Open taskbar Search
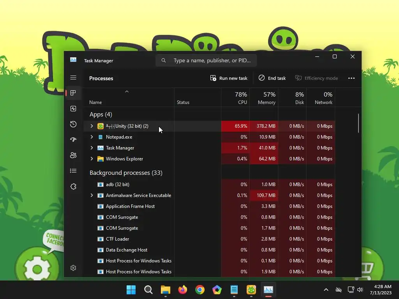 pos(148,290)
